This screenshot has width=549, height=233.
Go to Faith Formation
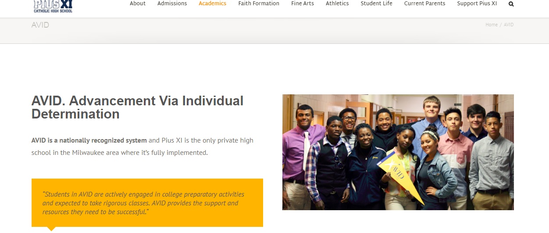tap(259, 4)
